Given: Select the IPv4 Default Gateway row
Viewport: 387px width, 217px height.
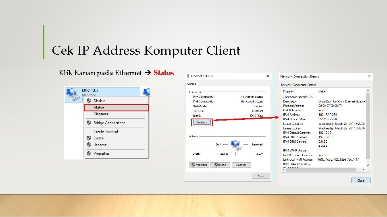Looking at the screenshot, I should (x=324, y=133).
